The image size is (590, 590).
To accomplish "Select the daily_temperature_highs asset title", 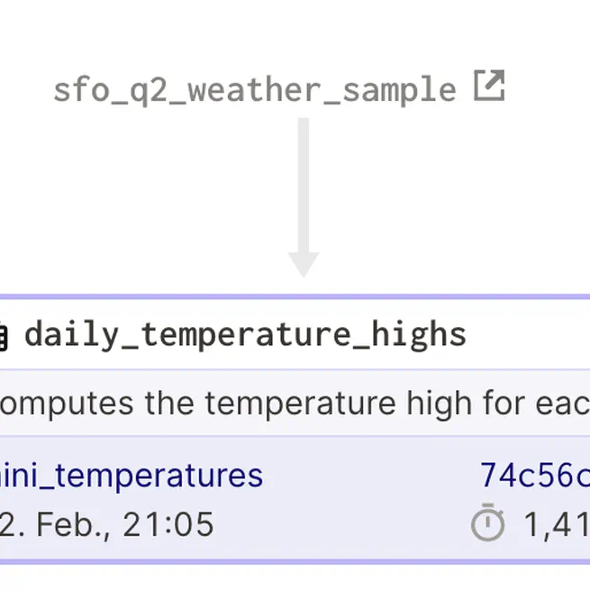I will tap(245, 334).
